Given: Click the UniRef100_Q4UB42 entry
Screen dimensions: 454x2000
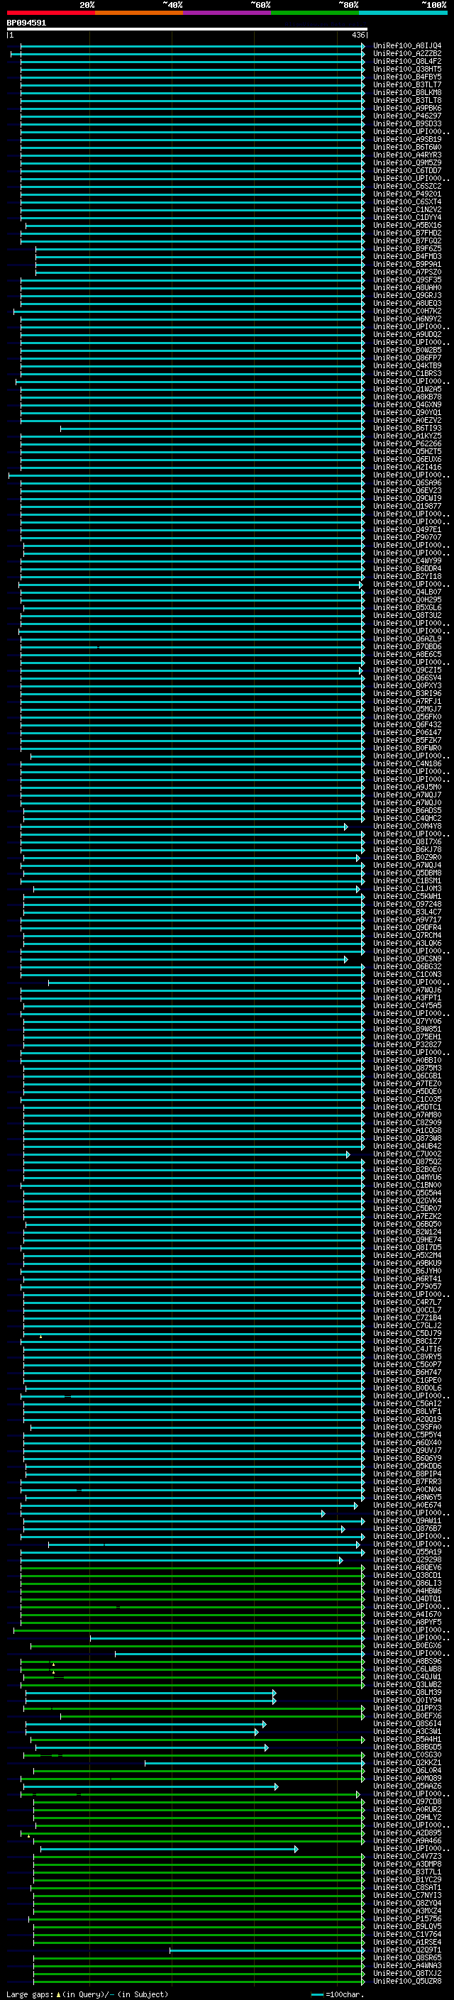Looking at the screenshot, I should click(406, 1146).
